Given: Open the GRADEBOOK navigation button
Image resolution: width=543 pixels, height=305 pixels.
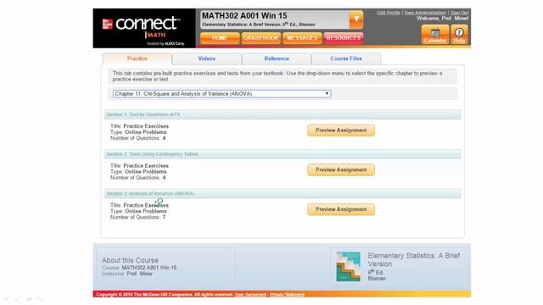Looking at the screenshot, I should point(260,38).
